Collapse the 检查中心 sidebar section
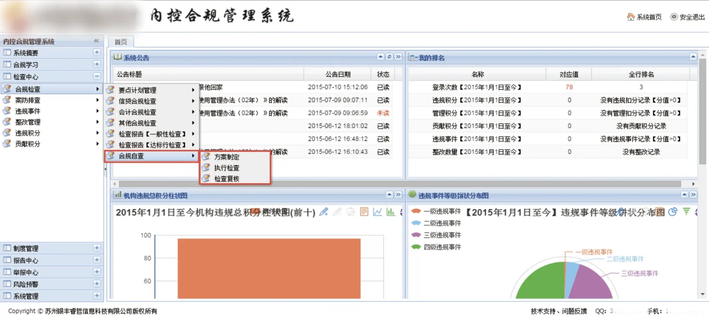 click(97, 77)
